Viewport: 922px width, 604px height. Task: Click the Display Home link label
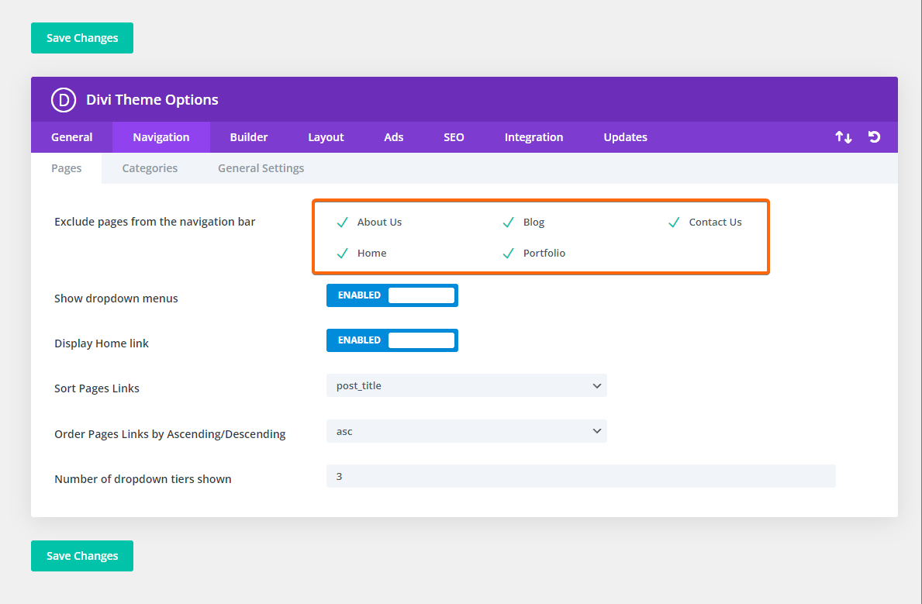(101, 343)
